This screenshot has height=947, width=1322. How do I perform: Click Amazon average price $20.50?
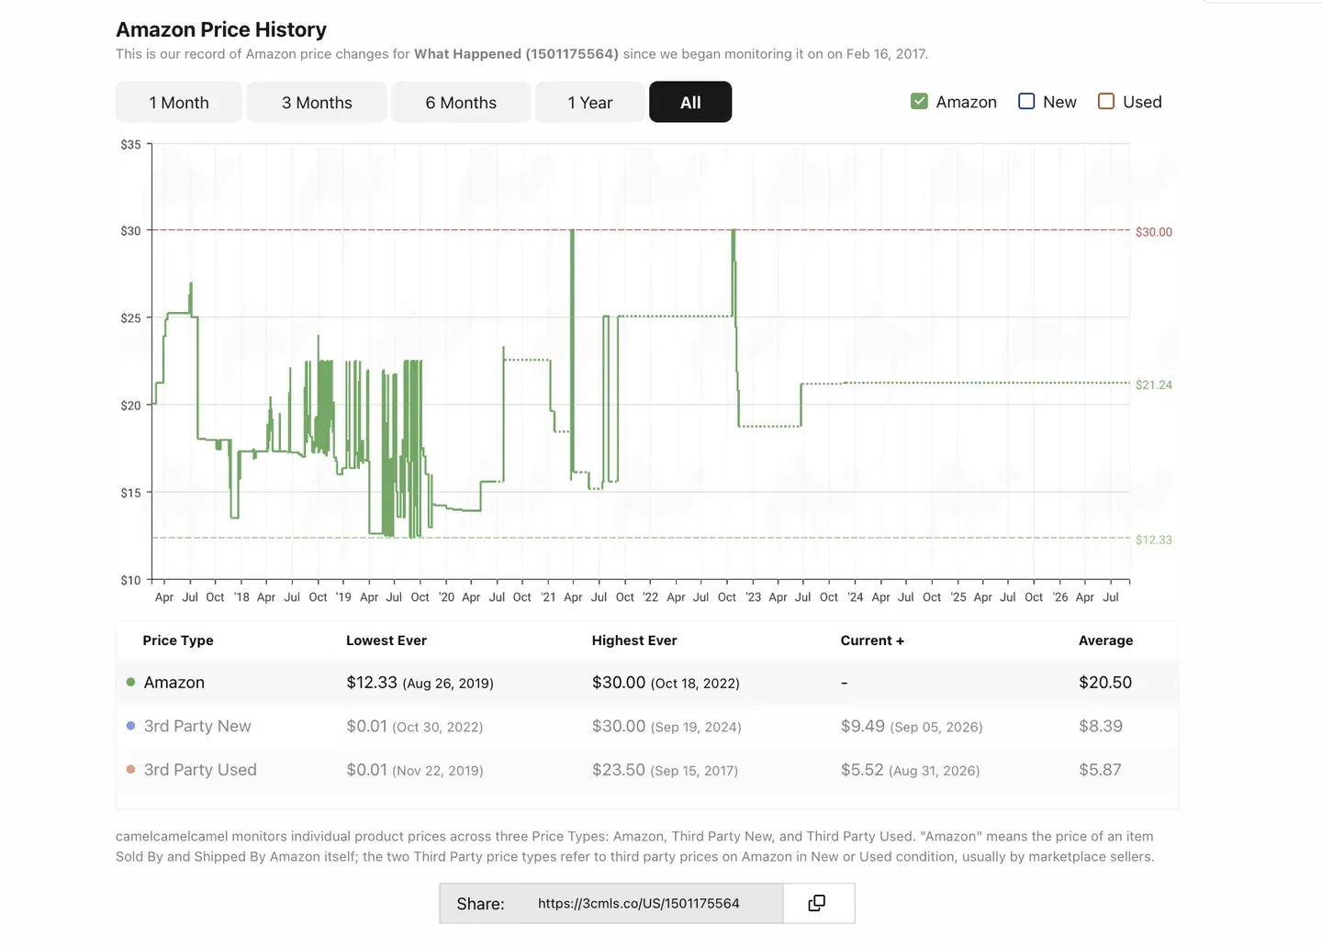1105,682
